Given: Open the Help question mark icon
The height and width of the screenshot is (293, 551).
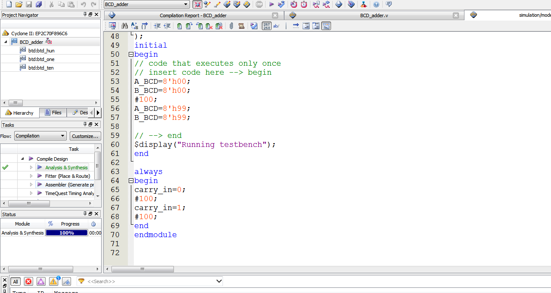Looking at the screenshot, I should (376, 4).
